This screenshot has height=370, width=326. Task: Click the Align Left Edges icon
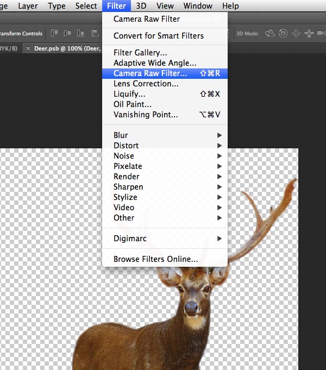tap(96, 34)
